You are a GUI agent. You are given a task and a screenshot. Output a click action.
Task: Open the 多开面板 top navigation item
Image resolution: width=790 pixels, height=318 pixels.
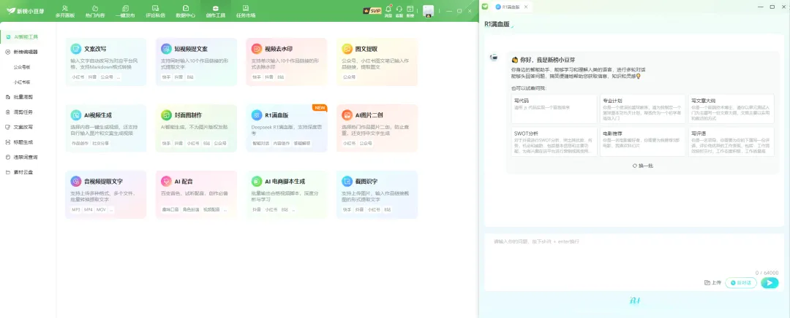tap(65, 11)
